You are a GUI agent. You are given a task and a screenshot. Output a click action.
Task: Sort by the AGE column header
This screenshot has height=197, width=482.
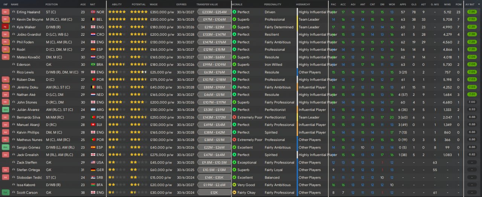tap(83, 4)
